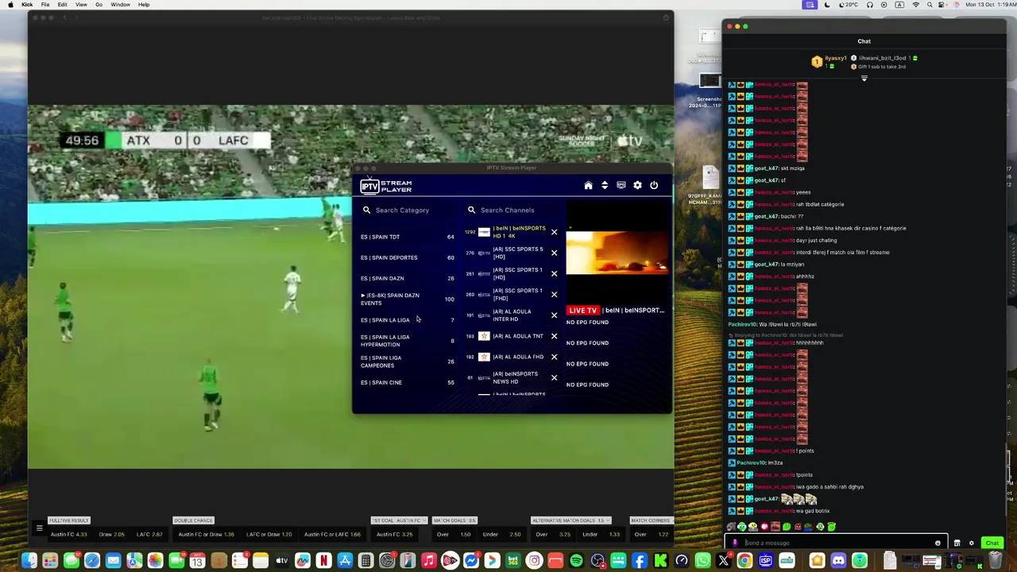Expand Alternative Match Goals 1.5 dropdown
Viewport: 1017px width, 572px height.
[x=570, y=520]
